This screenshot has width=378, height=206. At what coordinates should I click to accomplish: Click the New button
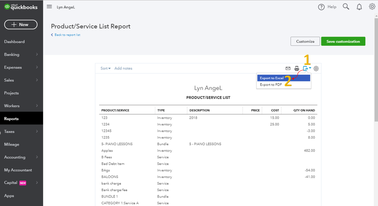(21, 25)
